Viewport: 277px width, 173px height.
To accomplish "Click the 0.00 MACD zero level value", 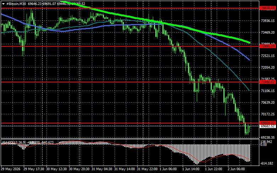I will click(x=264, y=145).
